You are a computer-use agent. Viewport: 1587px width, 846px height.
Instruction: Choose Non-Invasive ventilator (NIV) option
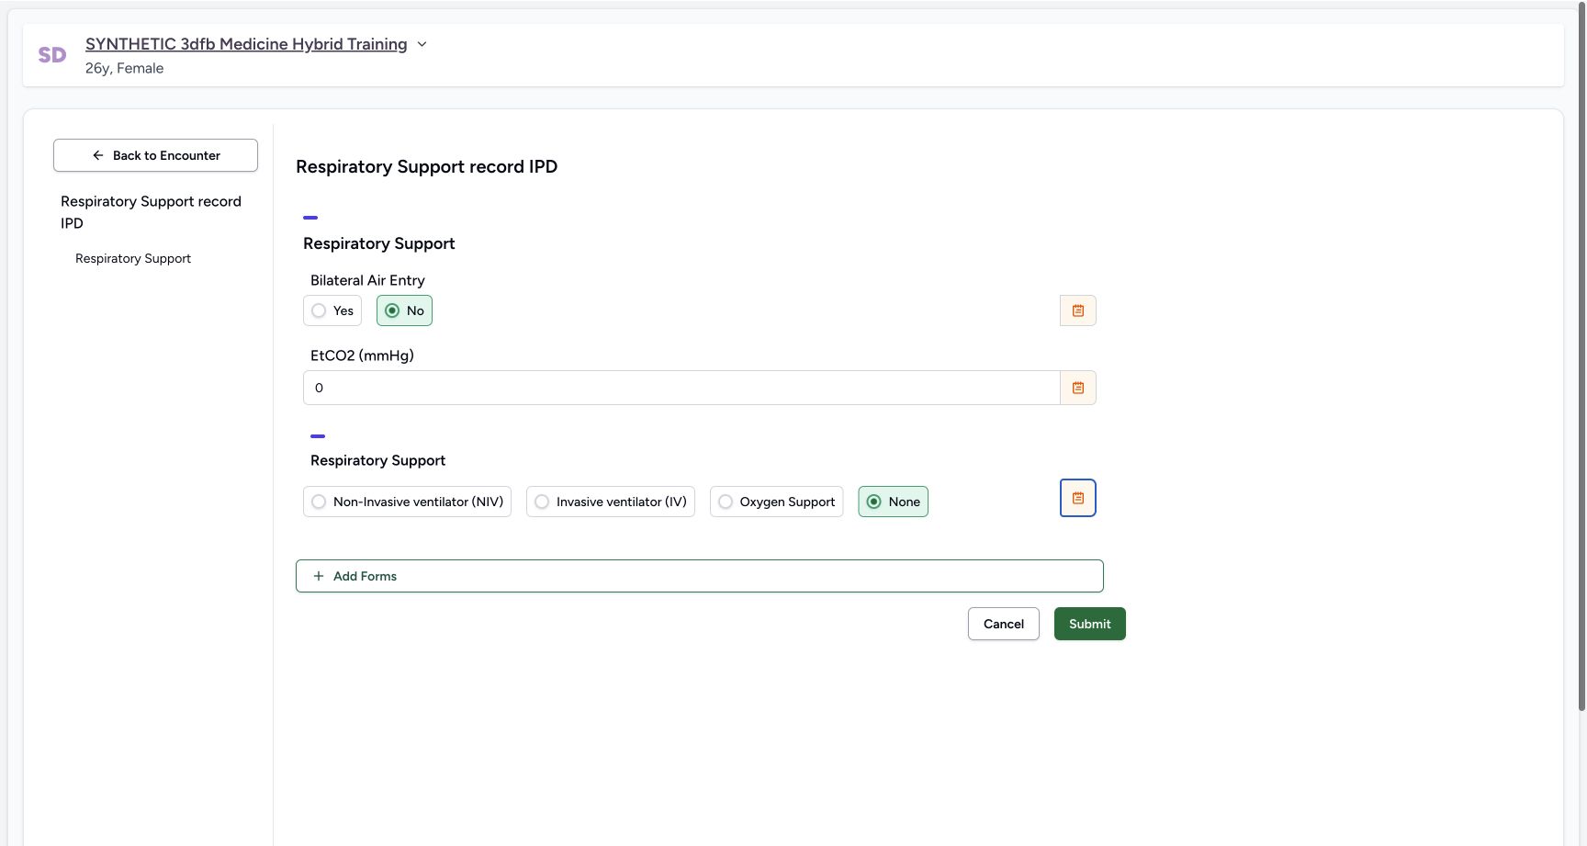point(407,502)
